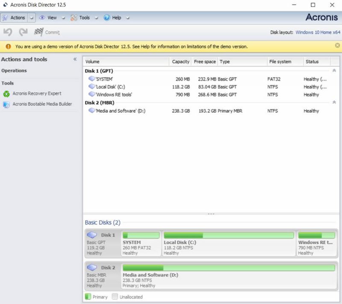Click the Actions menu icon
The image size is (342, 304).
pos(6,18)
